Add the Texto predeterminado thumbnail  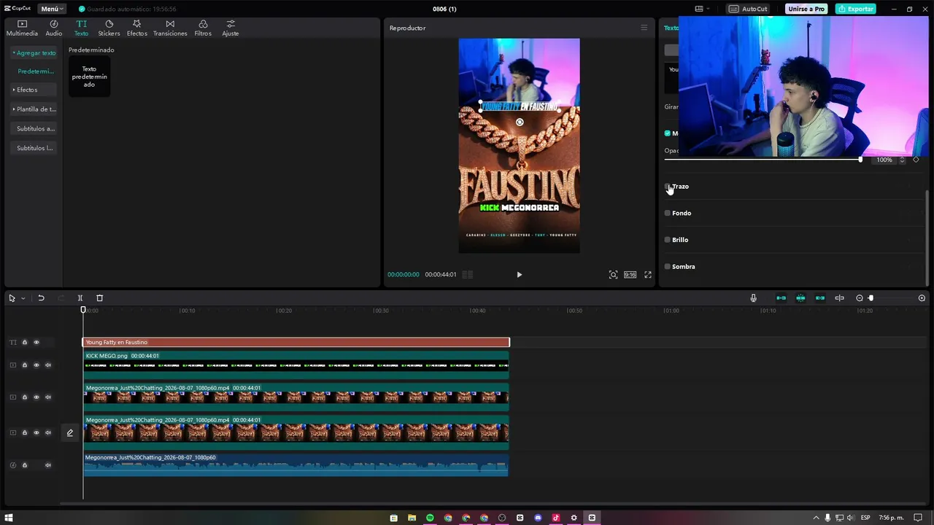pos(89,77)
